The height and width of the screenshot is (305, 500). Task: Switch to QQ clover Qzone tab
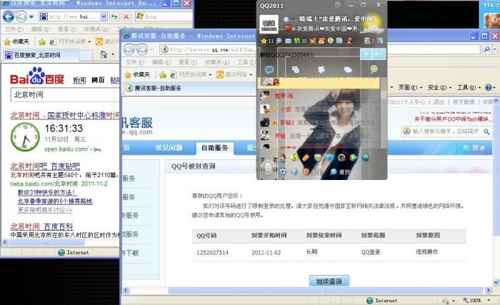[321, 69]
